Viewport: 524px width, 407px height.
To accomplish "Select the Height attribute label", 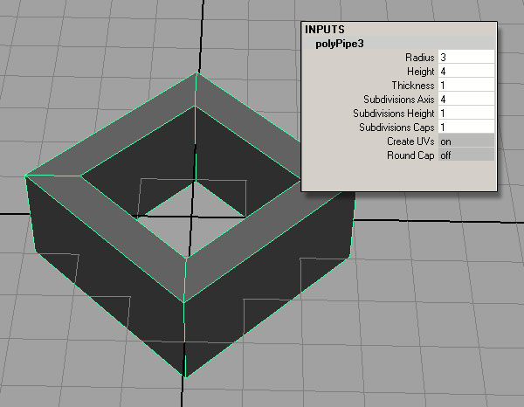I will point(420,72).
